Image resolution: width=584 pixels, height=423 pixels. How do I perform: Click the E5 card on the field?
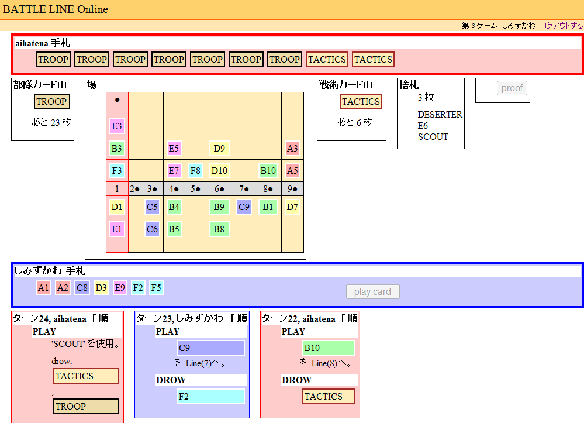pos(174,149)
